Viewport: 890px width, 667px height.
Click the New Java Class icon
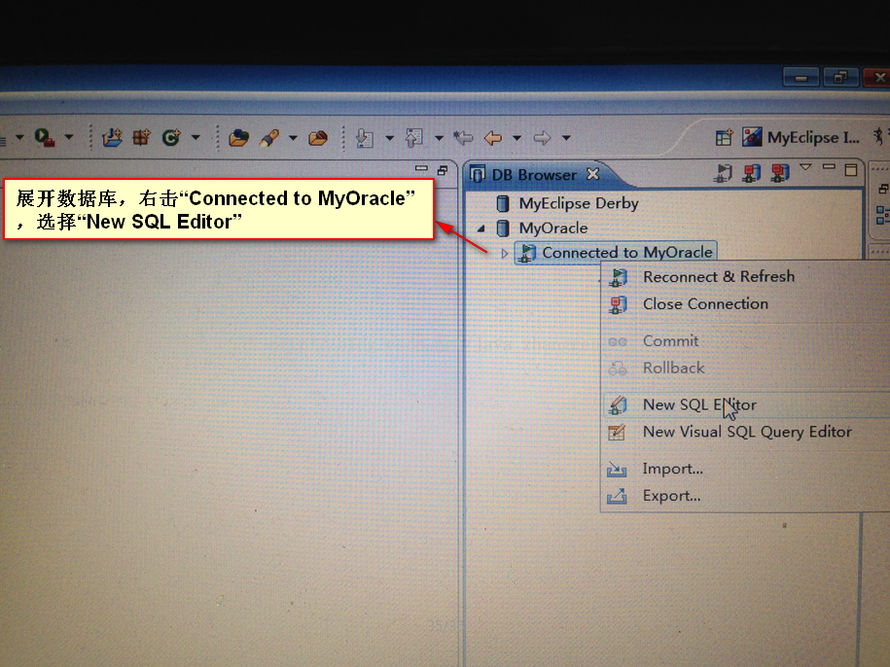coord(171,137)
